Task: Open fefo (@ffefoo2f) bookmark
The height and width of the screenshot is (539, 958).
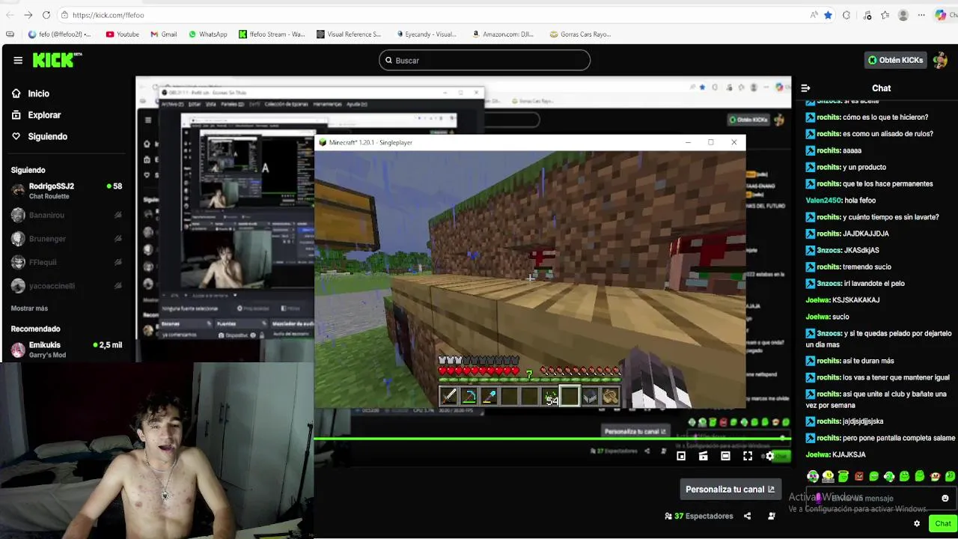Action: click(59, 34)
